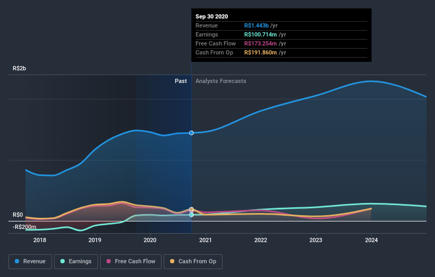435x277 pixels.
Task: Click the R$0 y-axis label
Action: [18, 215]
